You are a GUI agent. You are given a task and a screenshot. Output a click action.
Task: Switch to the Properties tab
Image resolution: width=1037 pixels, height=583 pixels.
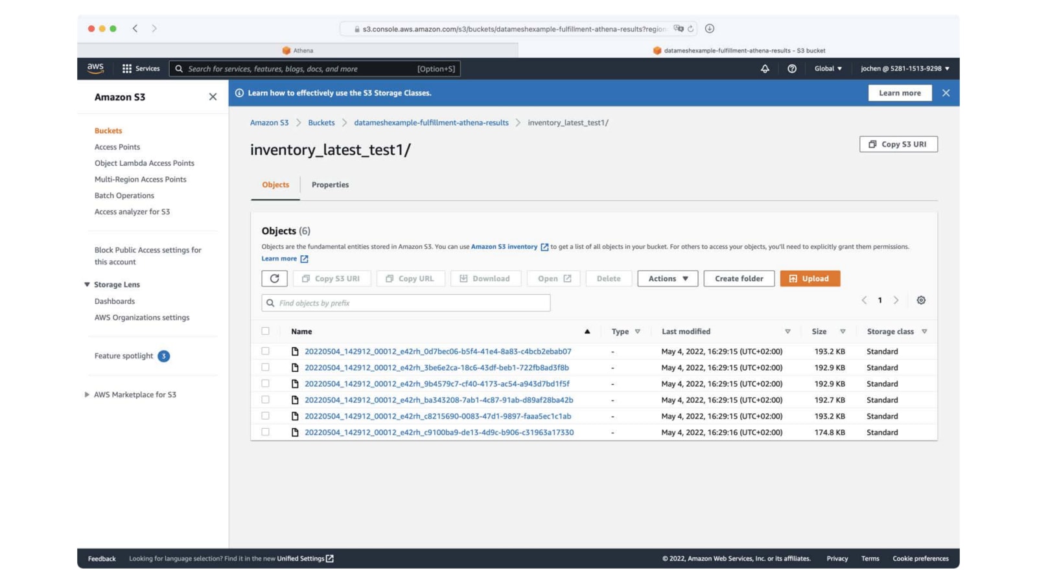pyautogui.click(x=330, y=185)
